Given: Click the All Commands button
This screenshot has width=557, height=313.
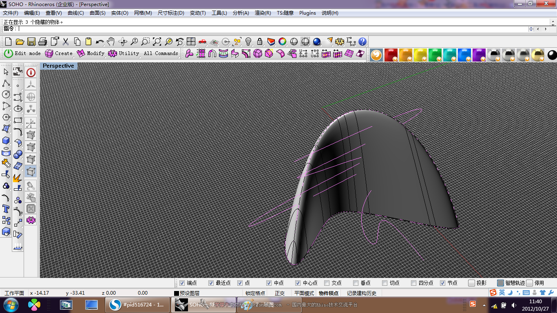Looking at the screenshot, I should 161,53.
